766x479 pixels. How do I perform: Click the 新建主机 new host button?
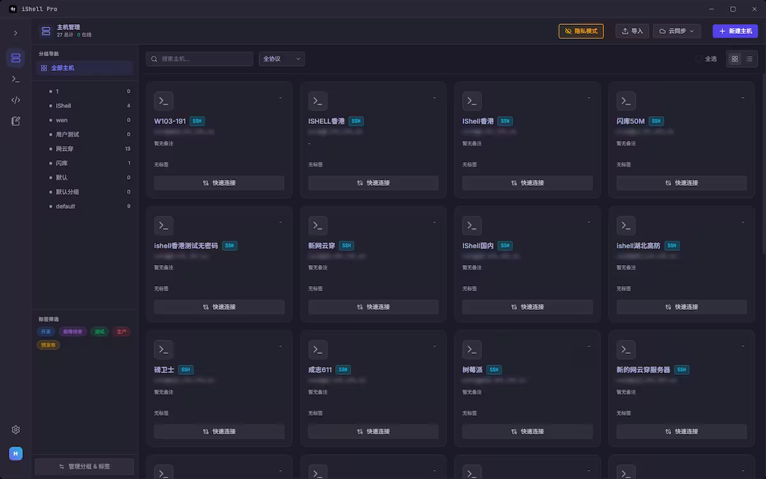(x=735, y=31)
